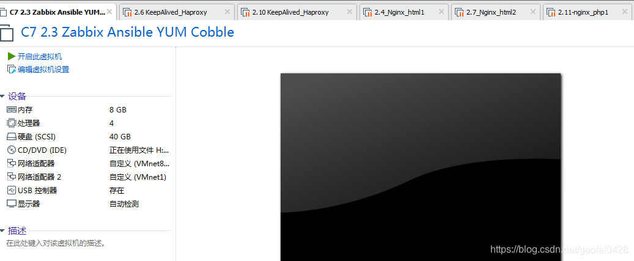Select the USB 控制器 icon

12,190
